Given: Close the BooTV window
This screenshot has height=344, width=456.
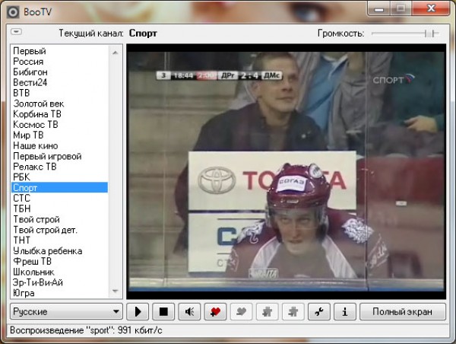Looking at the screenshot, I should coord(431,8).
